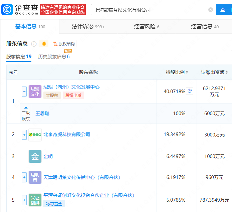Expand the 天津珺明策文化传播中心 row

(x=24, y=177)
